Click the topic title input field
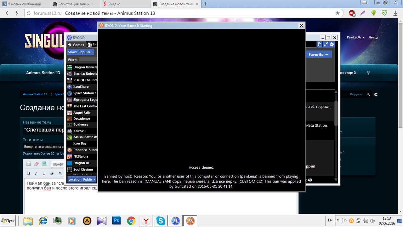 44,130
